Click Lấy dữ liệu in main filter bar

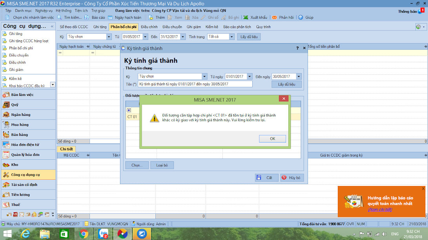pos(249,37)
